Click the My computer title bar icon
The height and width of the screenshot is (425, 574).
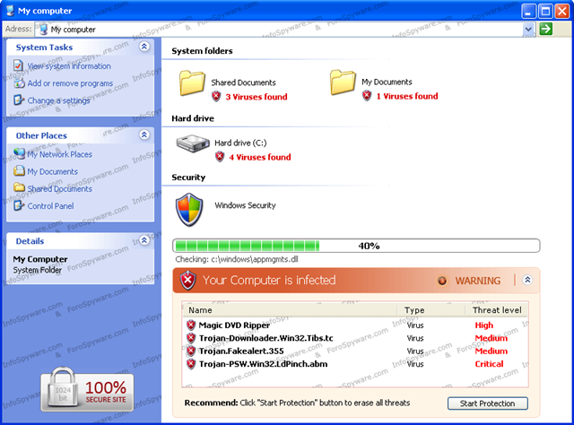10,11
